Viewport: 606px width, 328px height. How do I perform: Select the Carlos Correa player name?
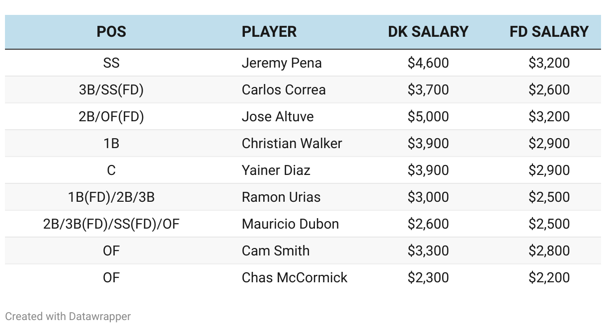[x=284, y=90]
